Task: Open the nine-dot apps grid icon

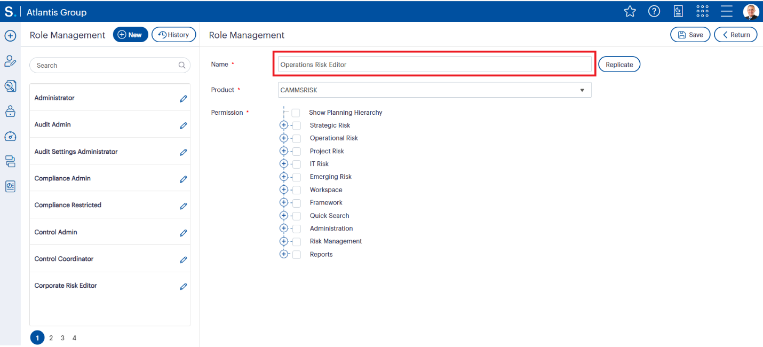Action: click(x=703, y=11)
